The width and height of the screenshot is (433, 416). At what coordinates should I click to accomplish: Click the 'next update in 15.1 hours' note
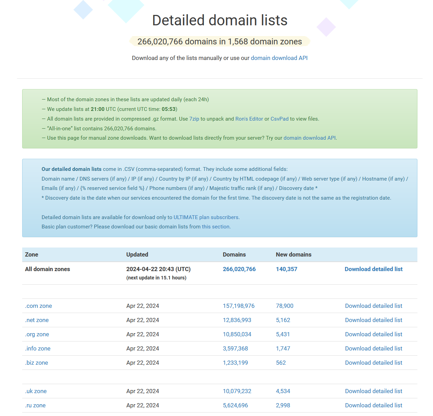click(x=156, y=278)
